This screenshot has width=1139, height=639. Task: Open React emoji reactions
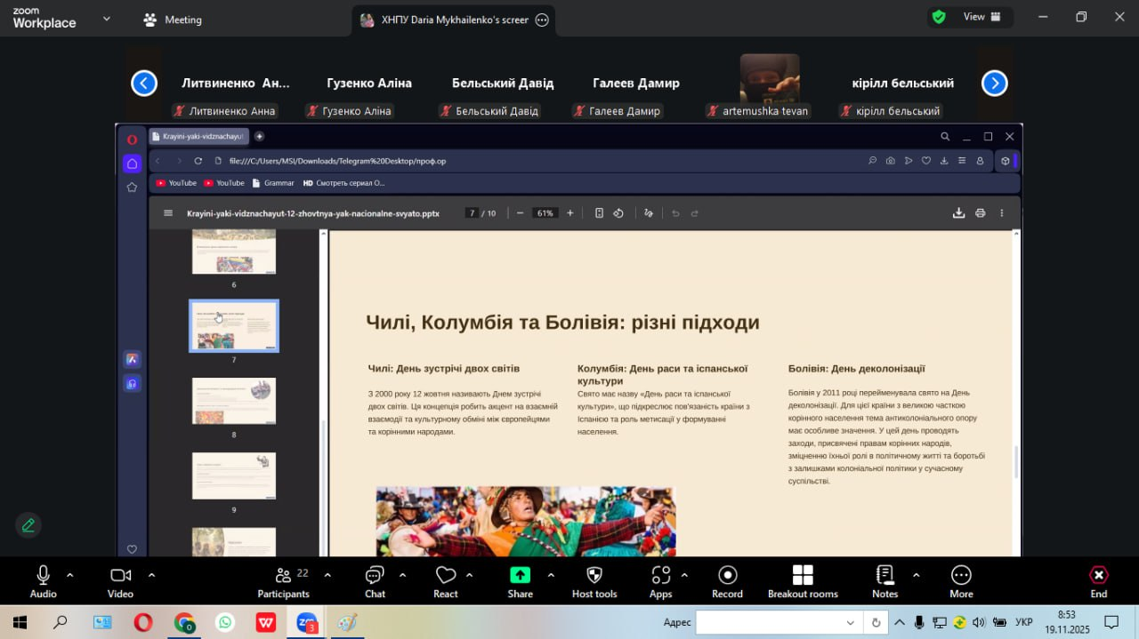[x=446, y=581]
